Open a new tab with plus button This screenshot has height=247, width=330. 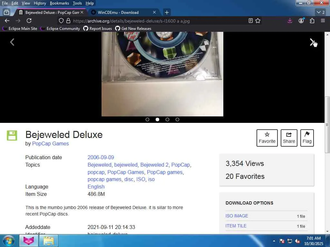click(x=167, y=13)
